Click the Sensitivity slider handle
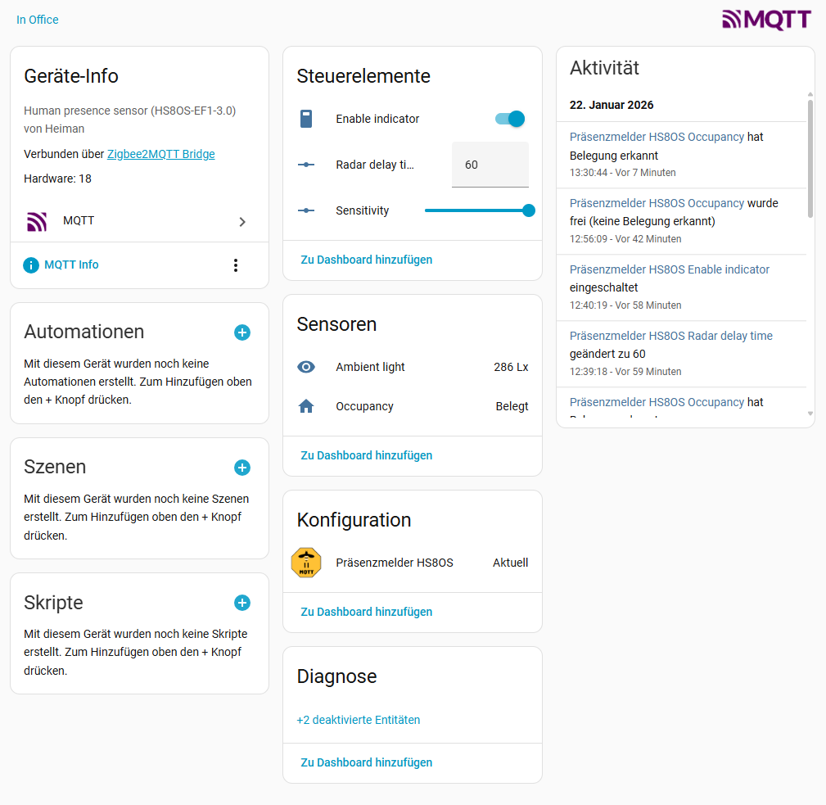826x805 pixels. [x=529, y=210]
